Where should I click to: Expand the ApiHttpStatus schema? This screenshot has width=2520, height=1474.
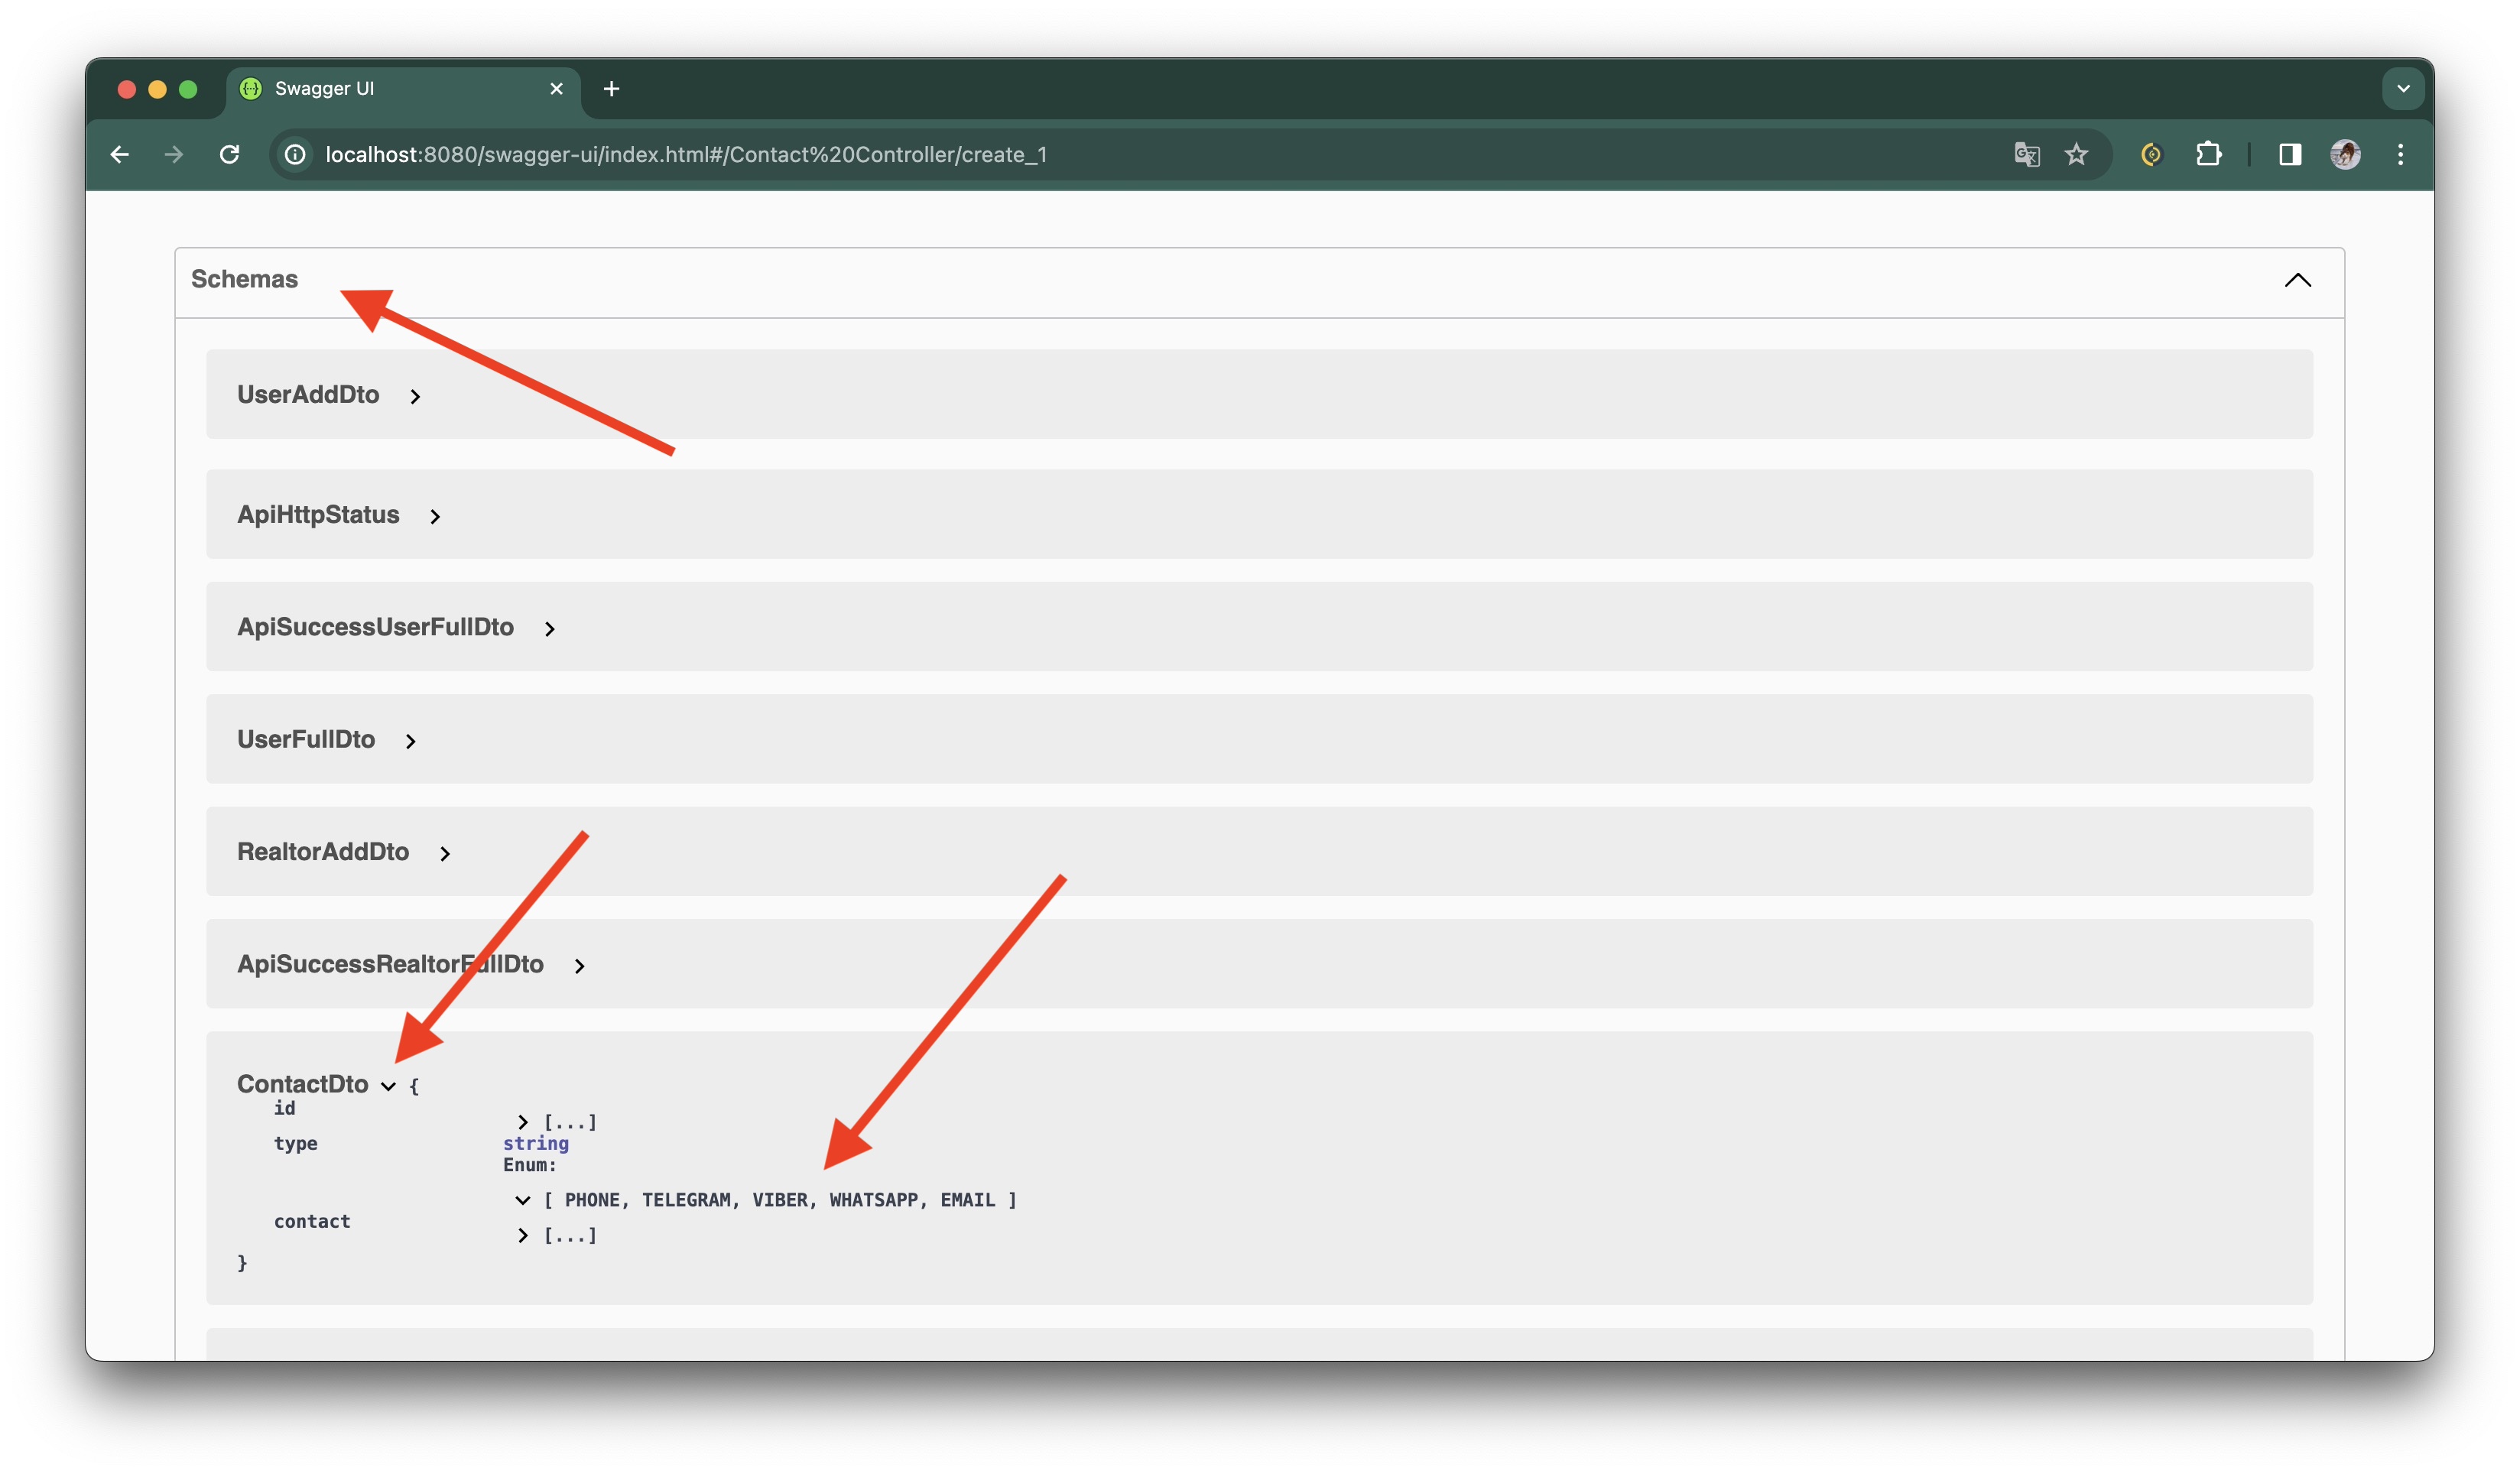[435, 516]
